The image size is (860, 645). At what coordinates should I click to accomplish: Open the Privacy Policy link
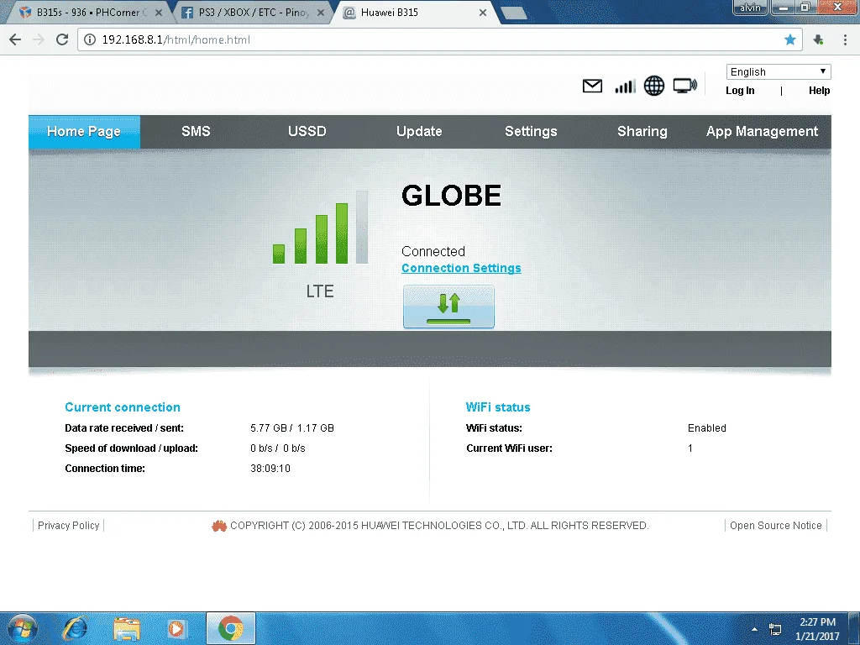tap(69, 526)
